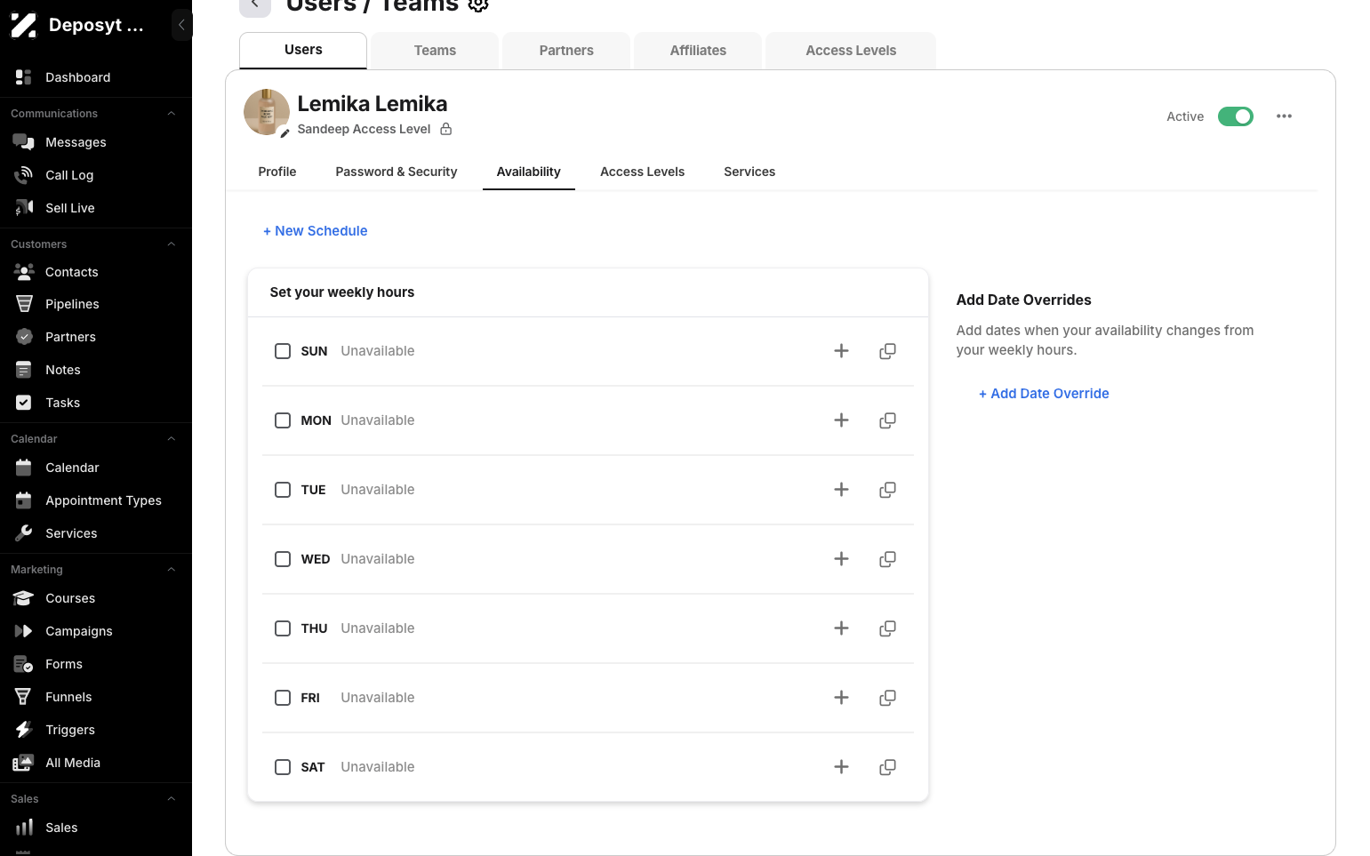Collapse the Customers sidebar section
Image resolution: width=1370 pixels, height=856 pixels.
(x=172, y=244)
